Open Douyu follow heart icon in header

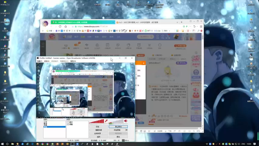click(163, 36)
